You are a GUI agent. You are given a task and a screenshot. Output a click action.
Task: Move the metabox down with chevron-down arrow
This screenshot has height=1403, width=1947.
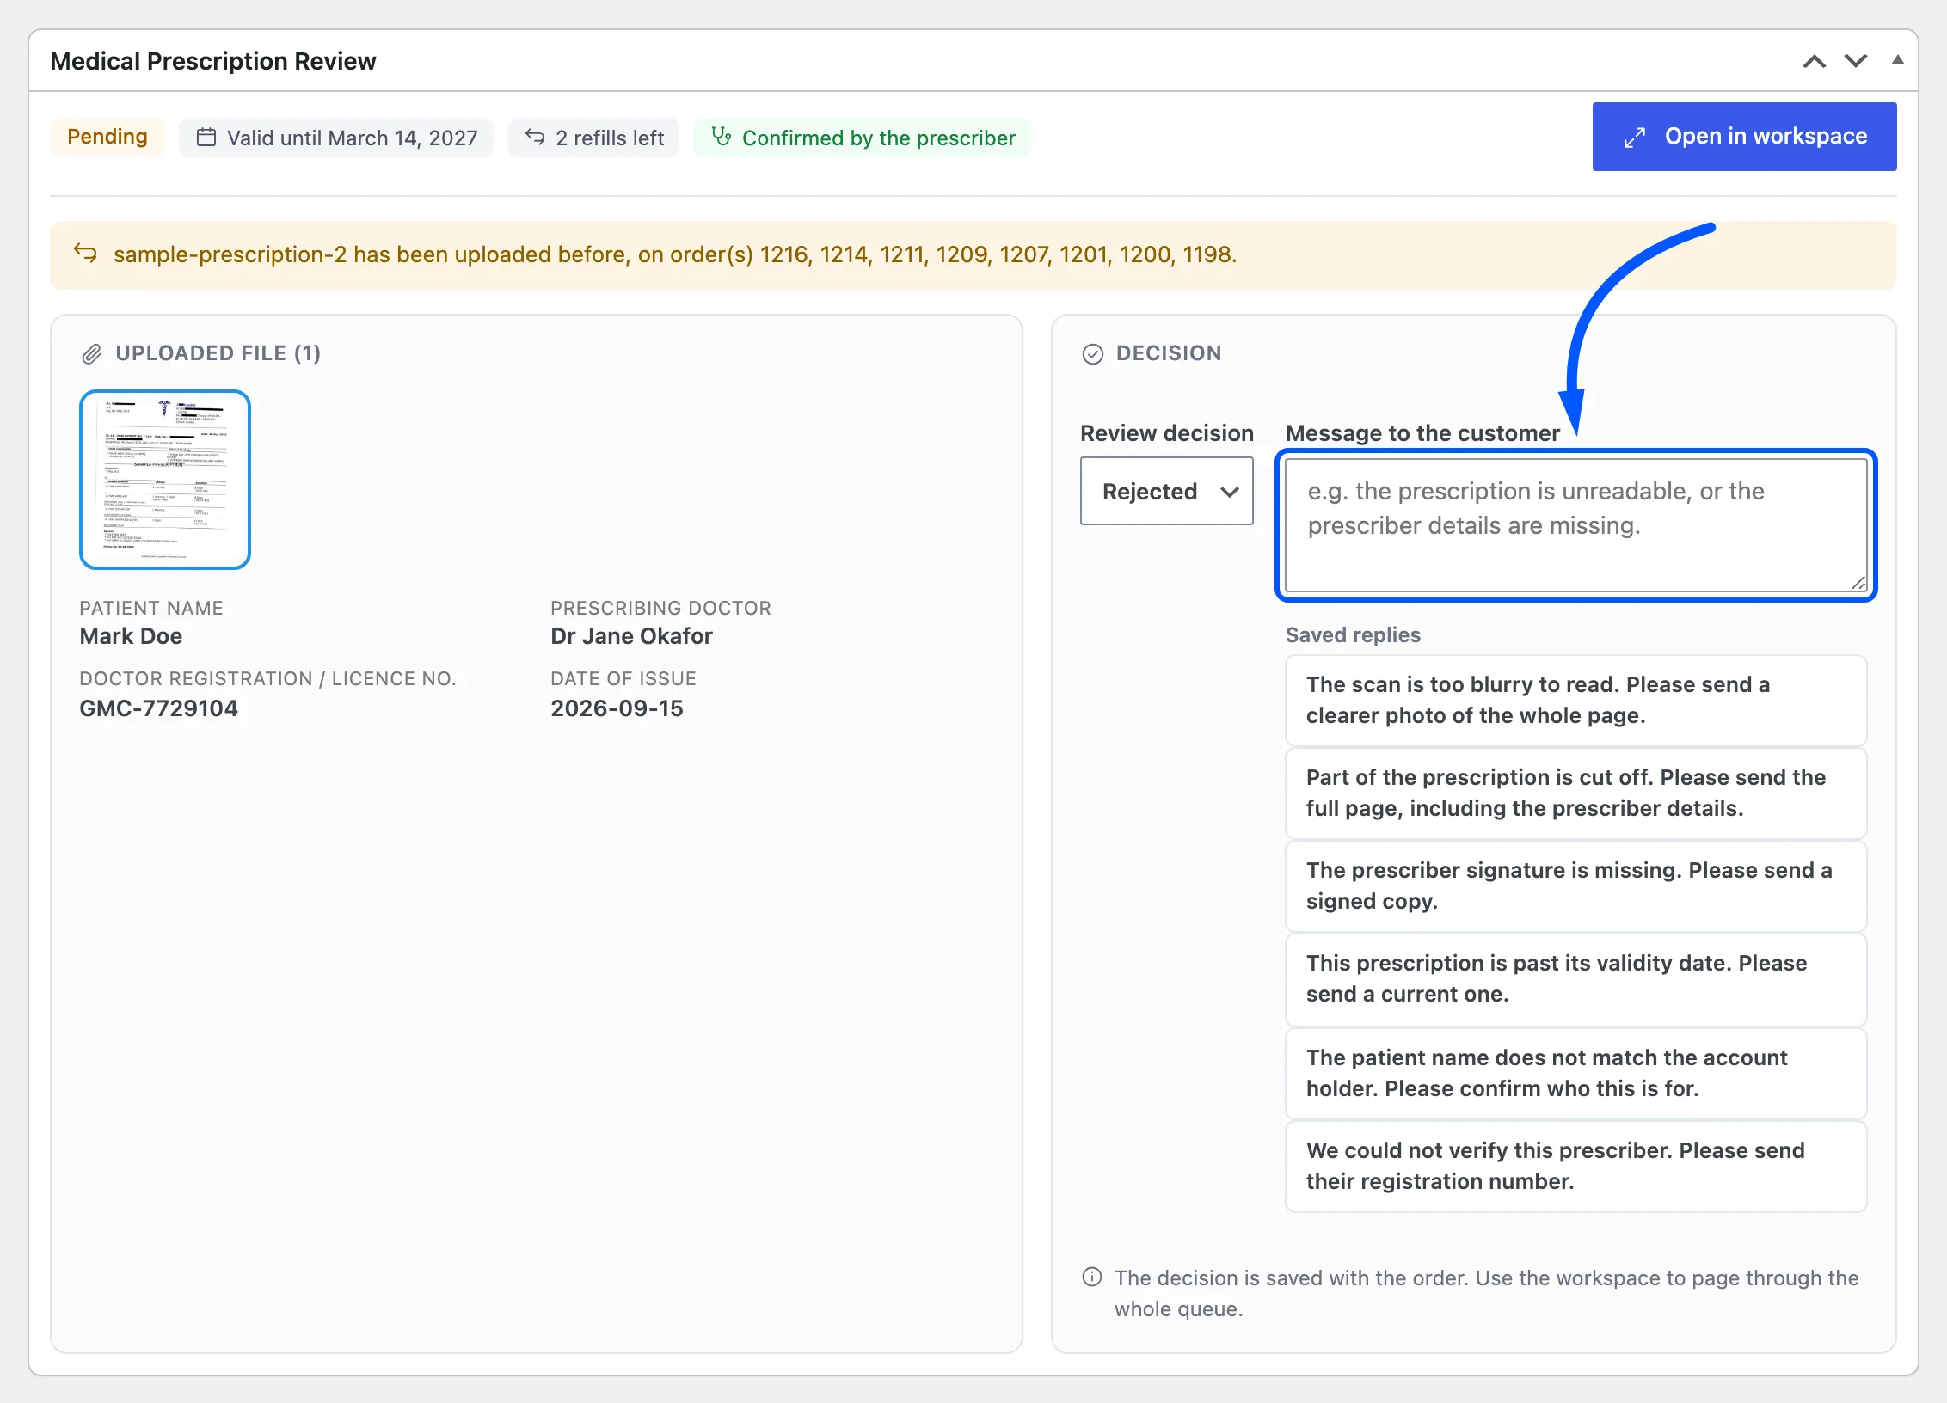point(1856,61)
